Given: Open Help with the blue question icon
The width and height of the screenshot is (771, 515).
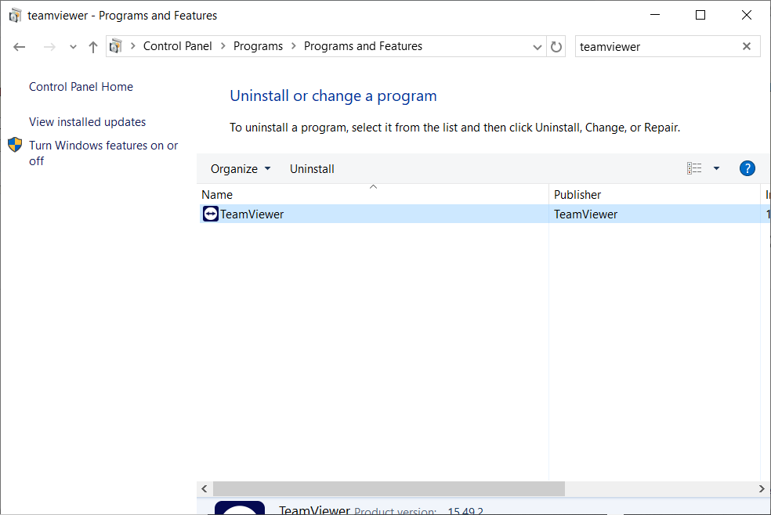Looking at the screenshot, I should (x=747, y=168).
